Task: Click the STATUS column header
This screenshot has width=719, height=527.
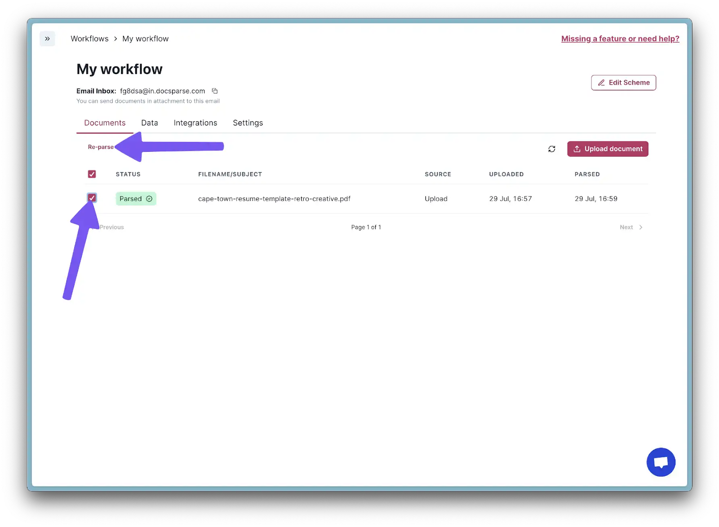Action: 128,174
